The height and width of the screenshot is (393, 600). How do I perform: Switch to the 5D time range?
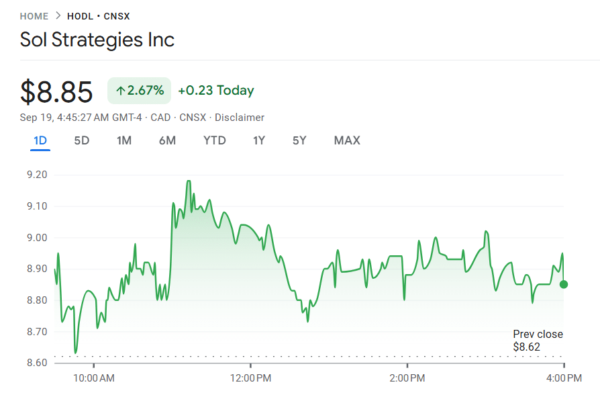[x=81, y=140]
